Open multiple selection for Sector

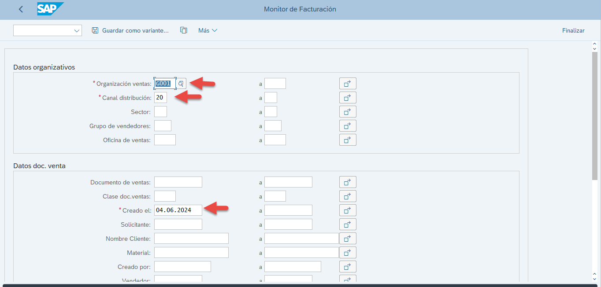[x=348, y=111]
